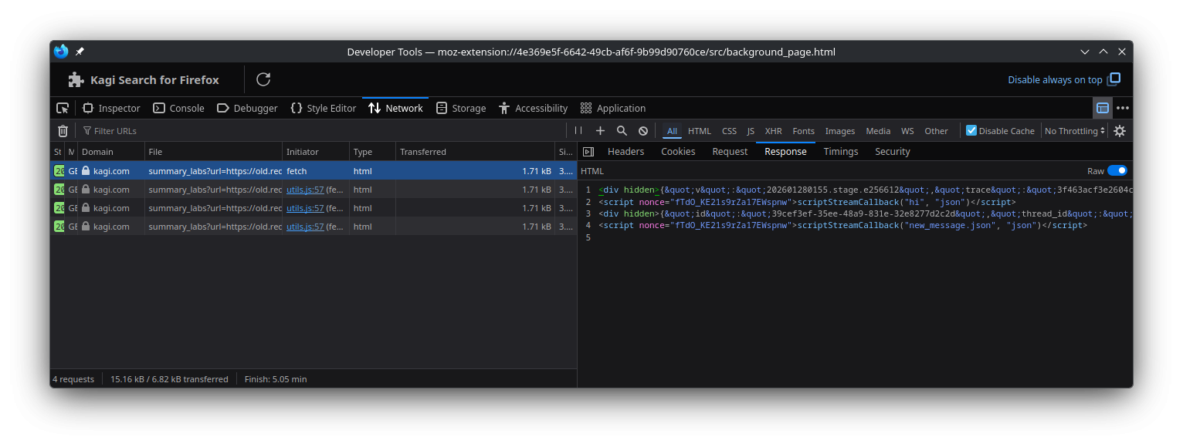The height and width of the screenshot is (447, 1183).
Task: Reload the extension with refresh icon
Action: coord(263,79)
